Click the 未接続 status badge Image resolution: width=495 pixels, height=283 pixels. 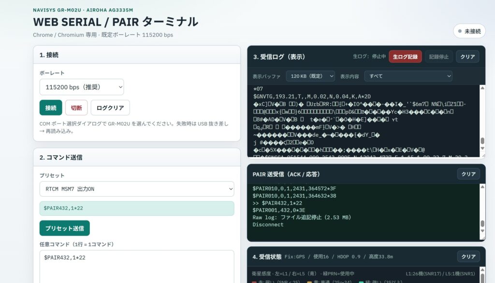click(x=469, y=31)
